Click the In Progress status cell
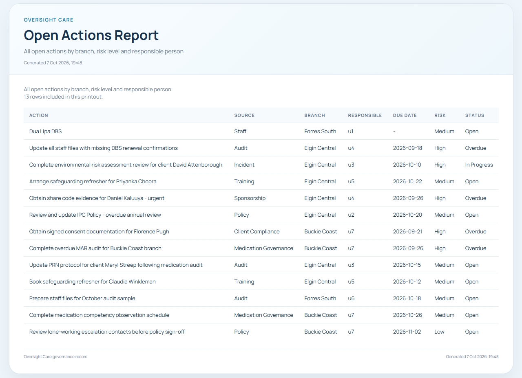 click(479, 165)
